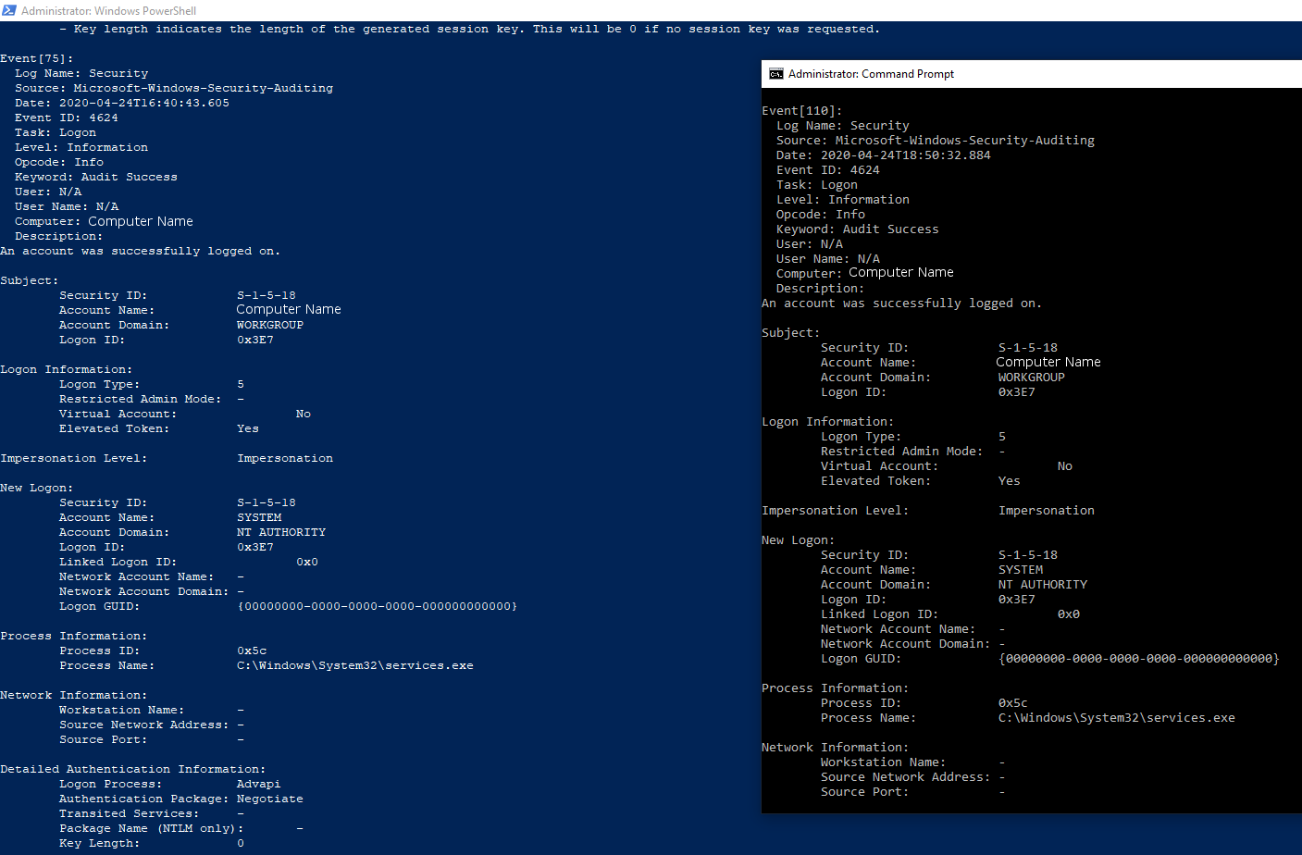Click the Negotiate authentication package text
Viewport: 1302px width, 855px height.
point(270,798)
